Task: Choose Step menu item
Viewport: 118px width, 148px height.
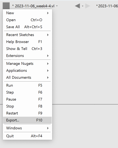Action: tap(28, 92)
